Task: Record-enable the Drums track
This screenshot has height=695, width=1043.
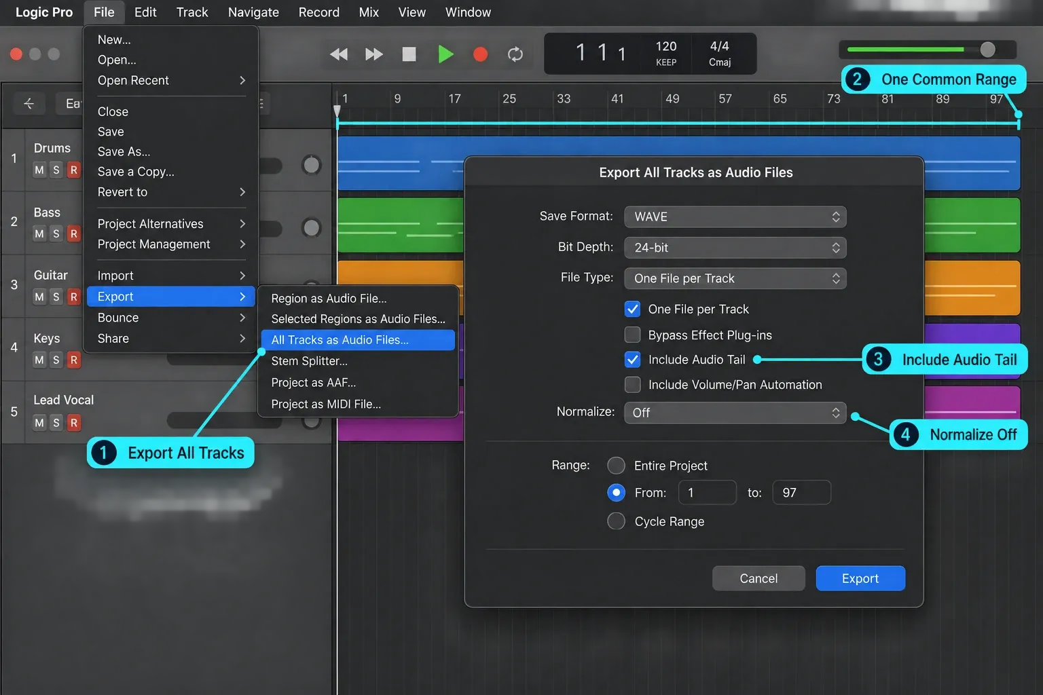Action: click(73, 170)
